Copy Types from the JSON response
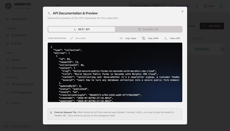This screenshot has width=230, height=131. click(128, 38)
